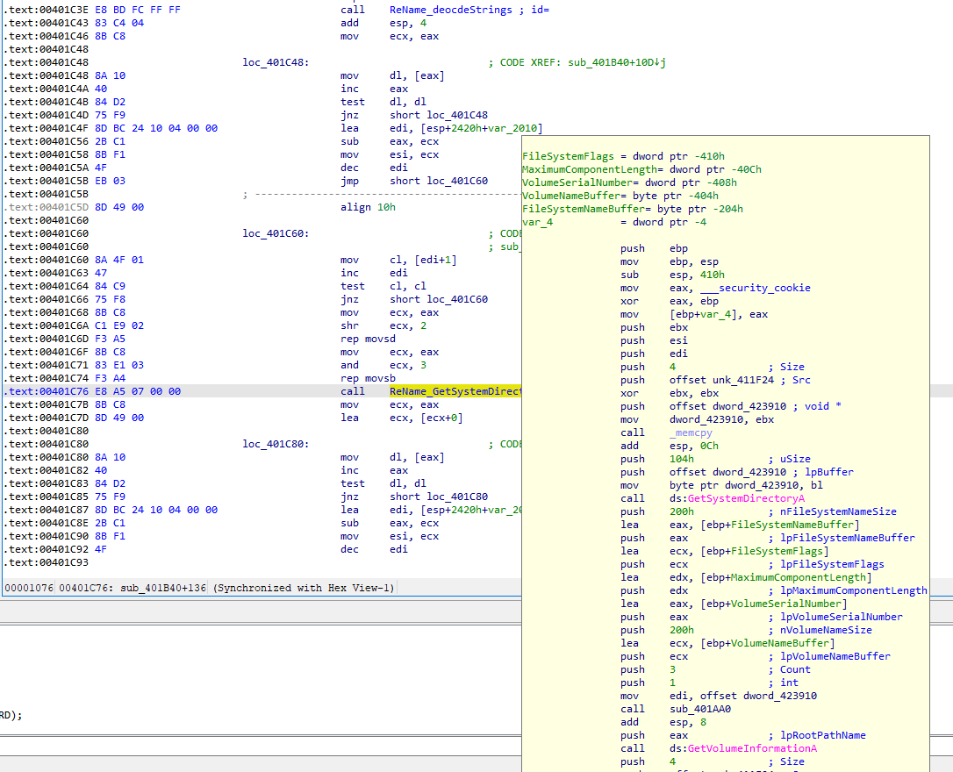
Task: Click '[ebp+VolumeNameBuffer]' lea operand
Action: (x=768, y=643)
